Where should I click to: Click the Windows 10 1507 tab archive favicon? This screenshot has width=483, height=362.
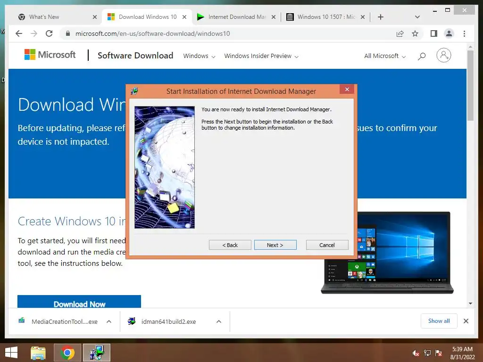pyautogui.click(x=290, y=17)
